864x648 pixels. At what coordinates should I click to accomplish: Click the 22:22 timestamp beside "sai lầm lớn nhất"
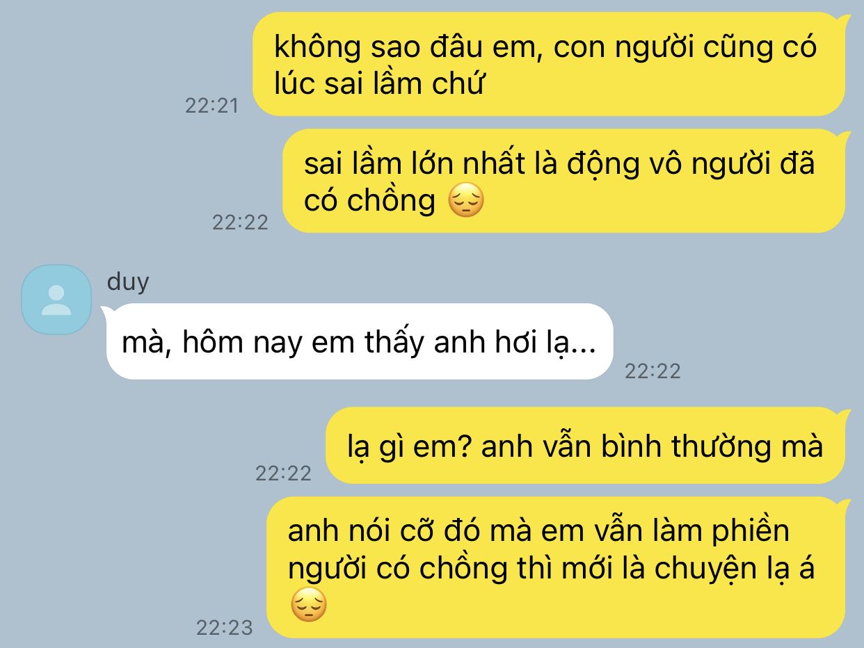click(x=240, y=222)
